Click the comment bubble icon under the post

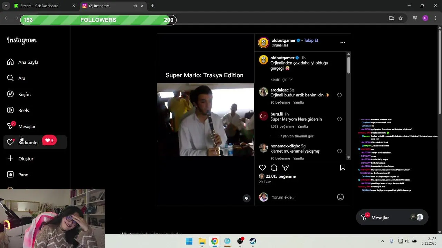[274, 168]
